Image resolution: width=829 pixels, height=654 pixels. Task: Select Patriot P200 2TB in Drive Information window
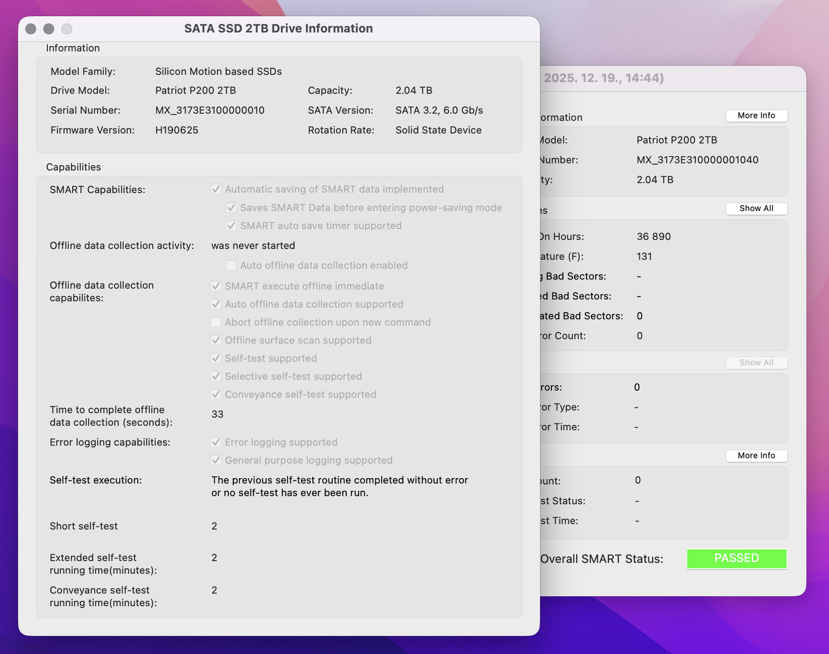(195, 90)
